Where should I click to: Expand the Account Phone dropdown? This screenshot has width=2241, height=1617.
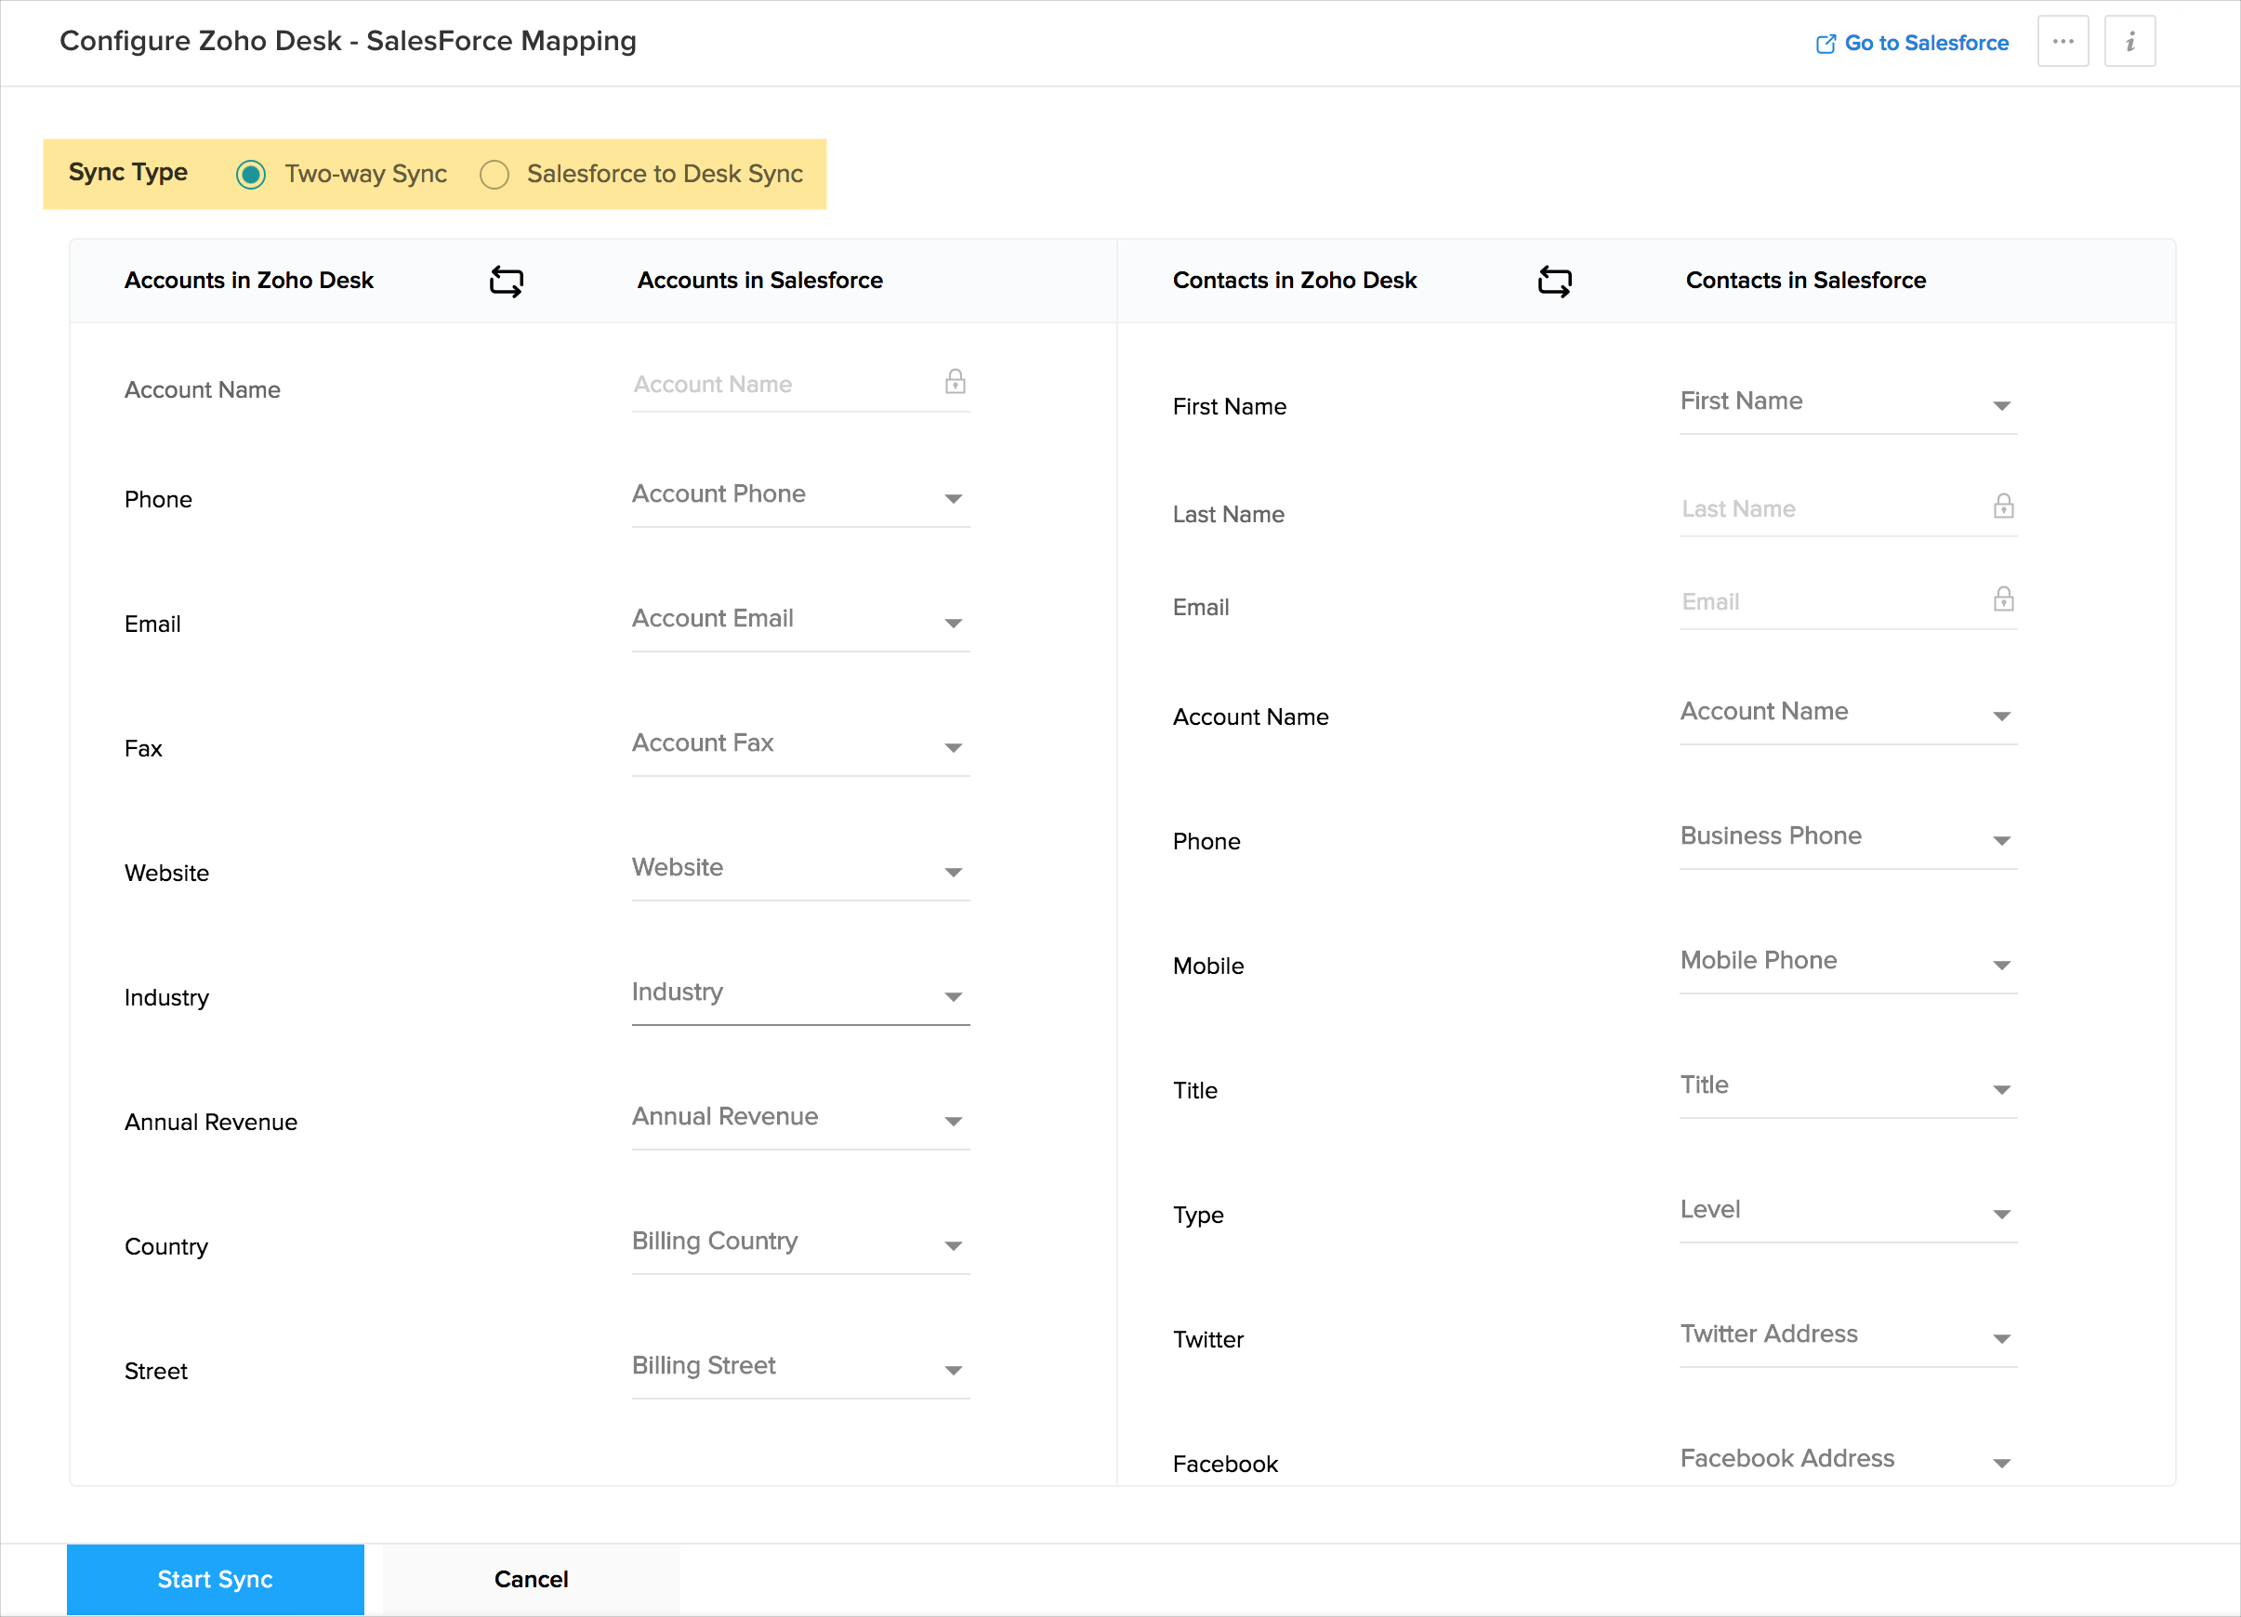[953, 498]
